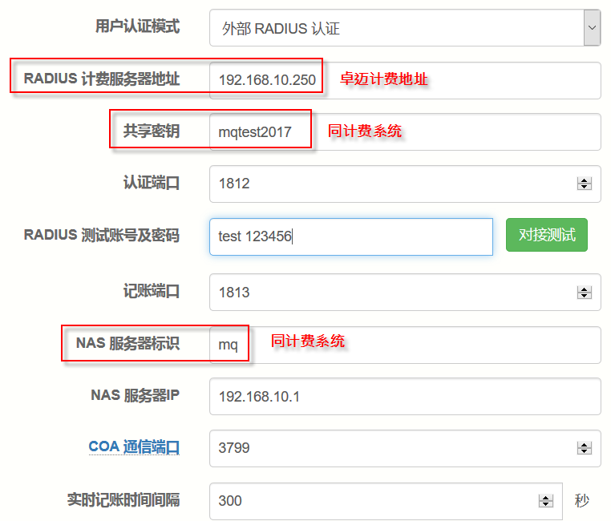Lower COA 通信端口 with the down arrow
This screenshot has width=611, height=521.
584,452
